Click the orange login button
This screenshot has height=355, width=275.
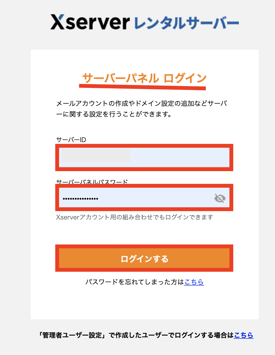pos(144,258)
